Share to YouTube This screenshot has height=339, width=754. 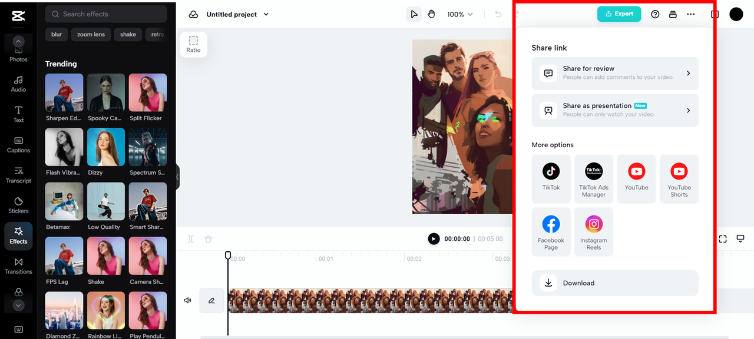pyautogui.click(x=637, y=179)
